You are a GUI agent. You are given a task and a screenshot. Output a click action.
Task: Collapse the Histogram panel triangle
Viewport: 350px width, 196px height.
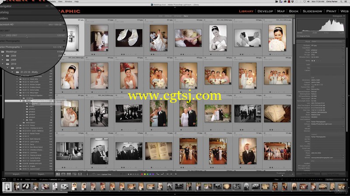coord(344,16)
